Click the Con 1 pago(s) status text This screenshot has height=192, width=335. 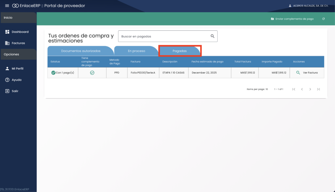[65, 73]
